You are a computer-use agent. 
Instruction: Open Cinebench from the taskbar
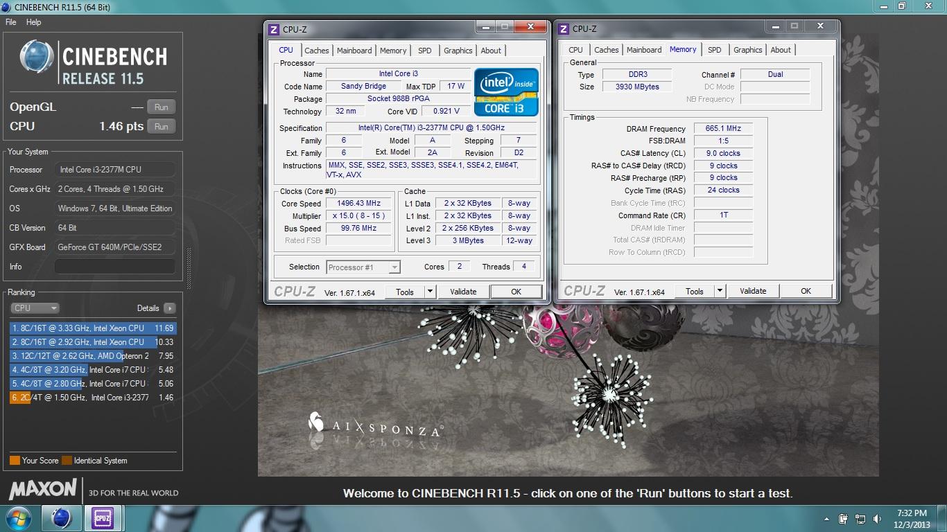(x=62, y=518)
